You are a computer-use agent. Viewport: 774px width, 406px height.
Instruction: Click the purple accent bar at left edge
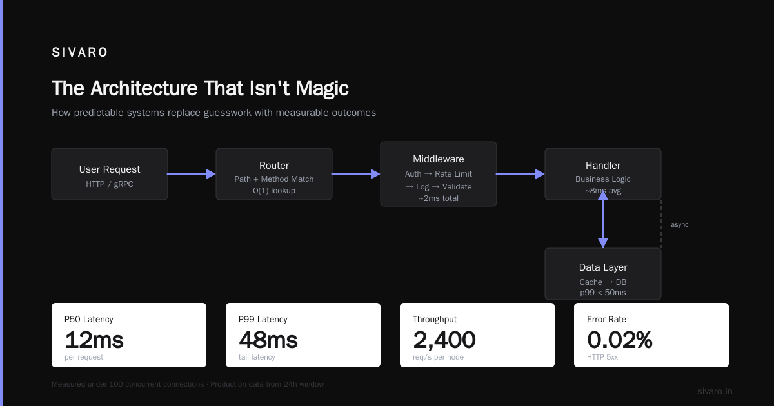1,203
